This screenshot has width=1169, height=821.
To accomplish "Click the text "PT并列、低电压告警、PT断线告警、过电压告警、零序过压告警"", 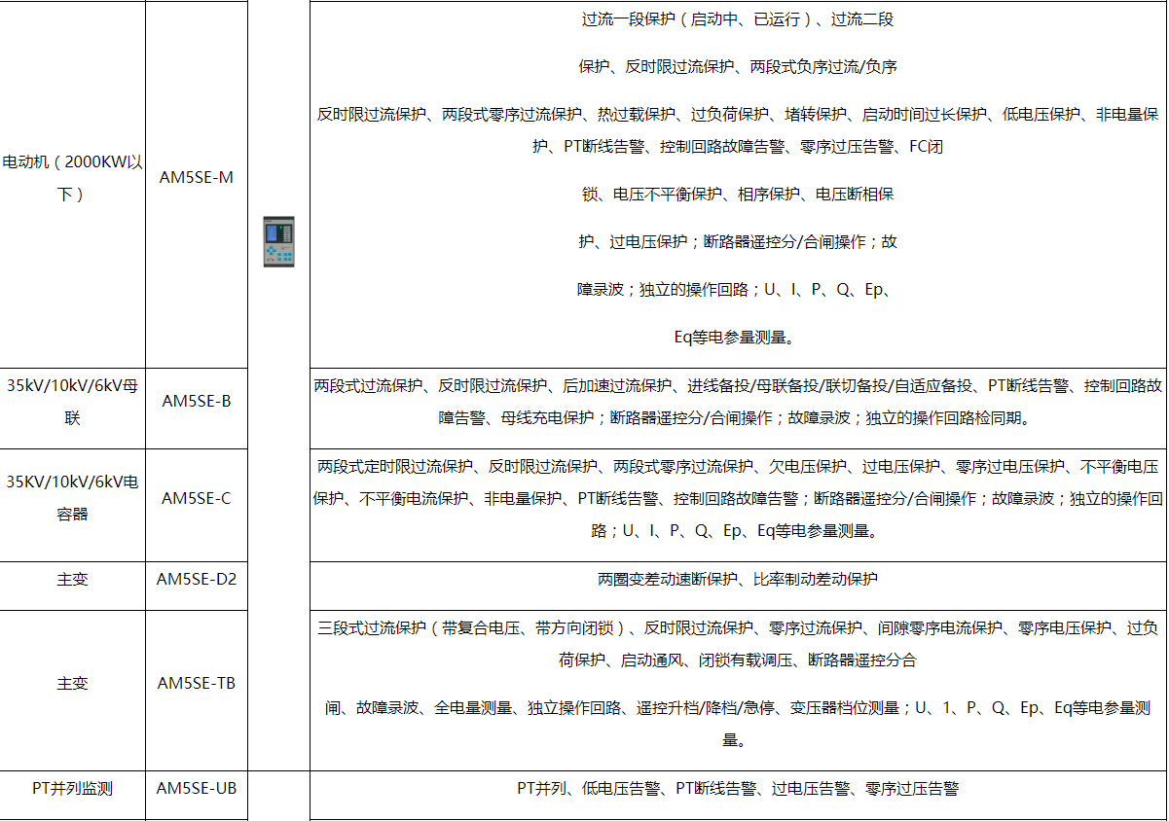I will [737, 788].
